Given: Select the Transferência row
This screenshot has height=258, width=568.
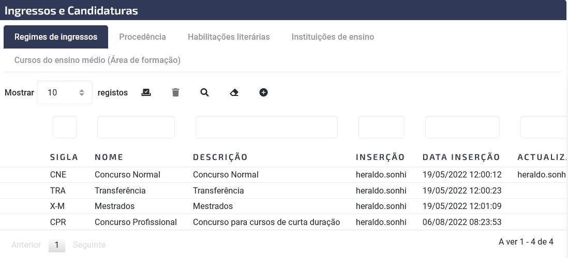Looking at the screenshot, I should point(284,191).
